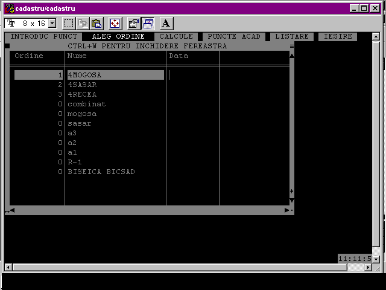
Task: Open the Font settings 'A' icon
Action: (x=166, y=24)
